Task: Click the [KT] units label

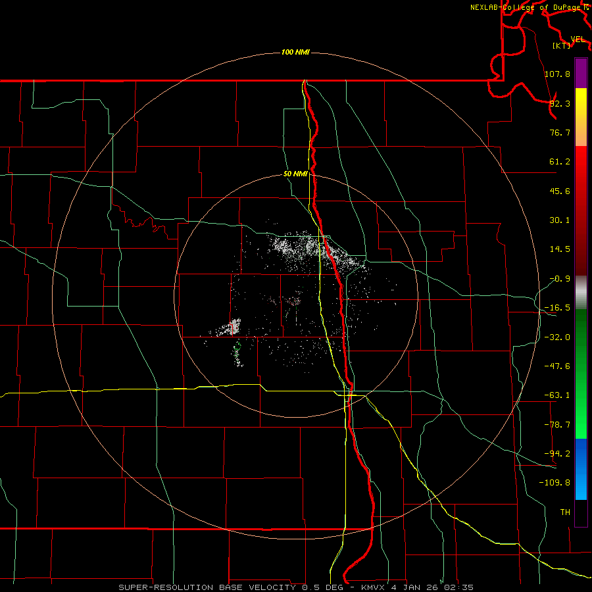Action: (562, 45)
